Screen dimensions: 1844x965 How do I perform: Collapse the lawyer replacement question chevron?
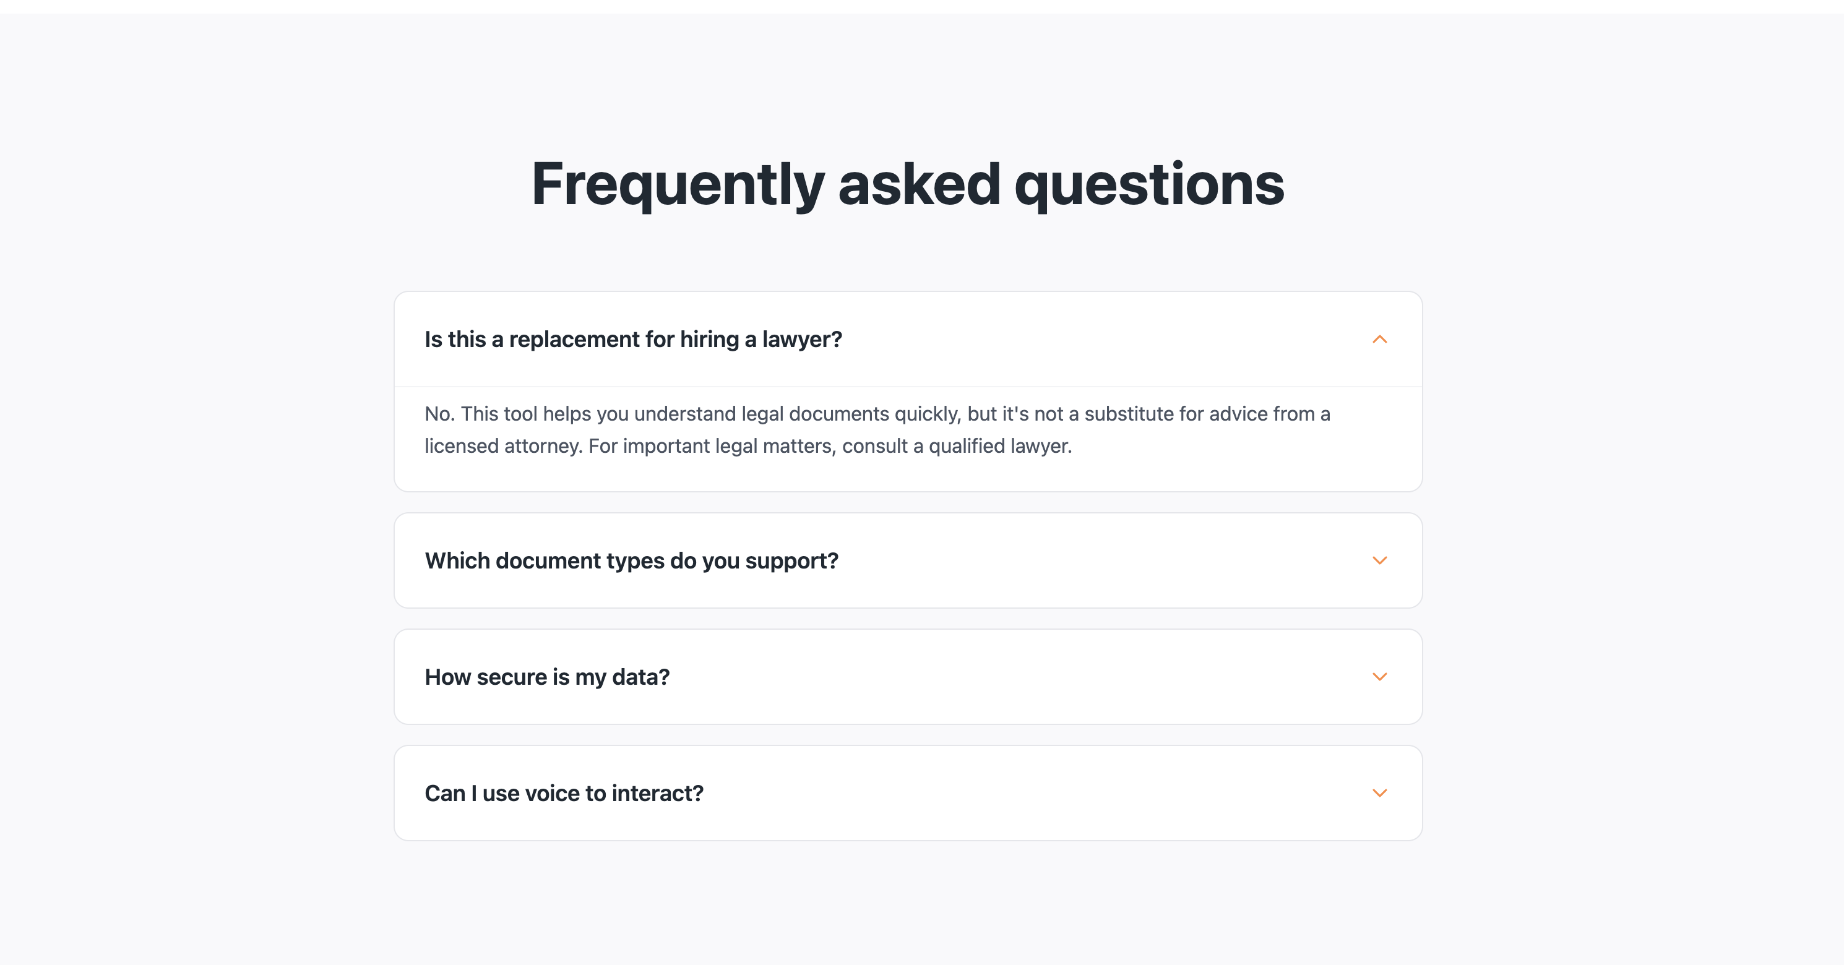point(1379,339)
